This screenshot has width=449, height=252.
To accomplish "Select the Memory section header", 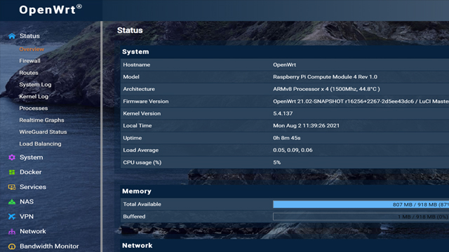I will click(x=137, y=191).
